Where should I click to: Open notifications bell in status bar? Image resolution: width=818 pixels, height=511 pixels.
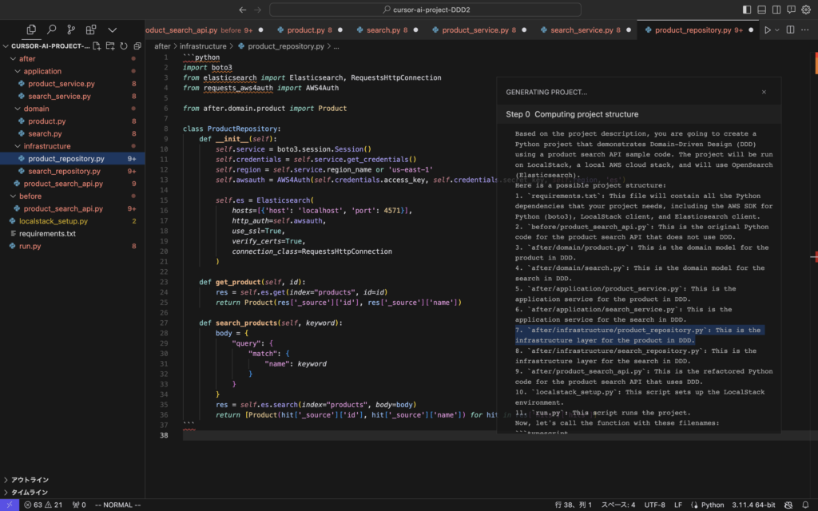(805, 505)
